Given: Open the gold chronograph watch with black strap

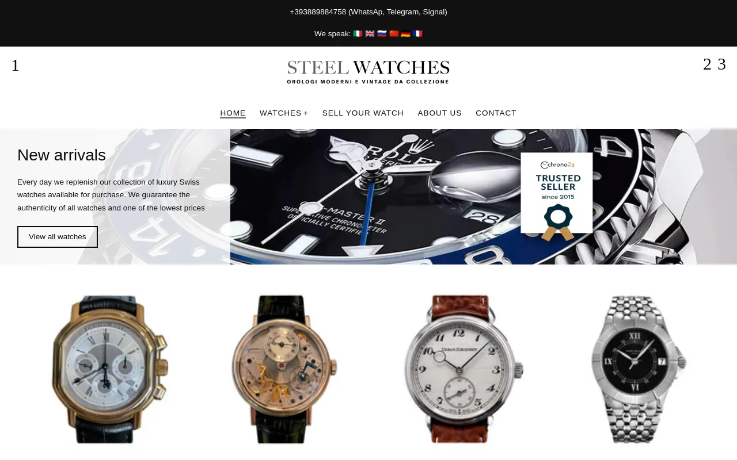Looking at the screenshot, I should point(109,369).
